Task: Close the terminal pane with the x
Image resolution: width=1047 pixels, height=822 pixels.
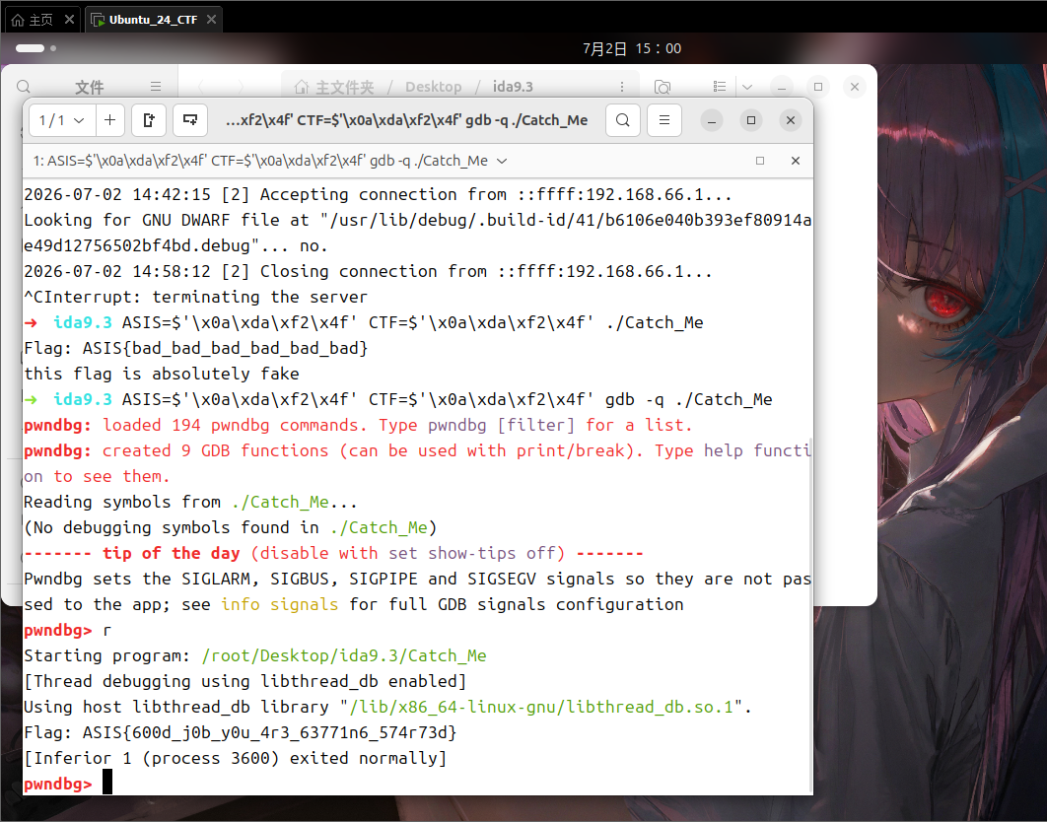Action: pyautogui.click(x=796, y=161)
